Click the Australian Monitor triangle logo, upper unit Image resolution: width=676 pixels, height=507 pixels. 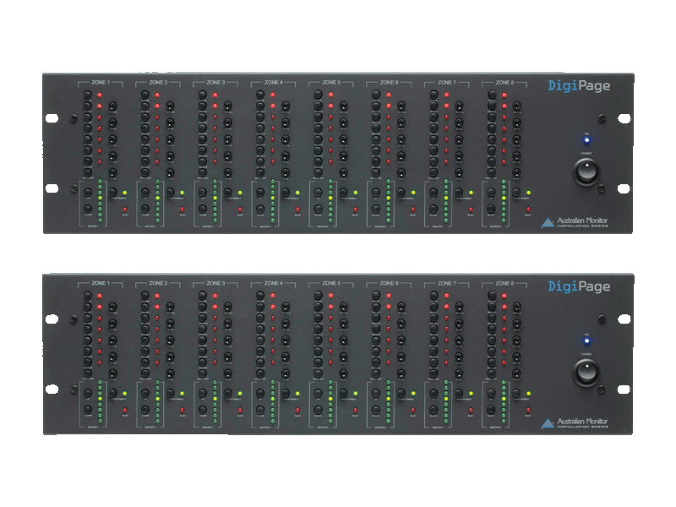[x=548, y=223]
